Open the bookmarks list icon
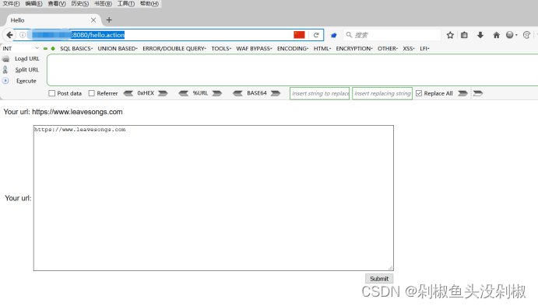Image resolution: width=538 pixels, height=306 pixels. click(x=464, y=35)
